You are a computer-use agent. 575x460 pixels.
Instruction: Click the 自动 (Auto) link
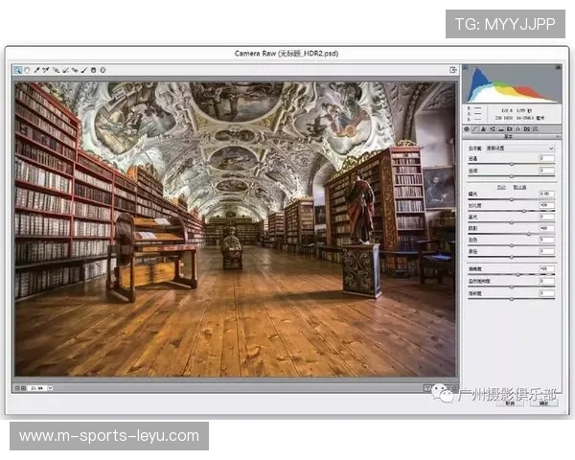click(502, 186)
